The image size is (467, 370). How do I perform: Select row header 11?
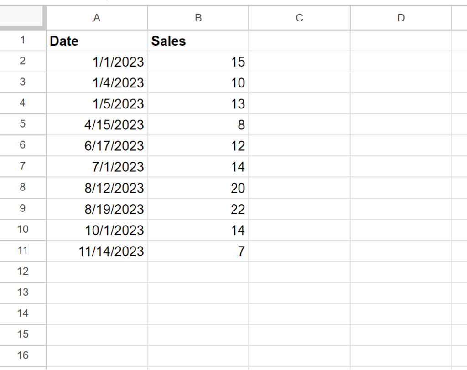pyautogui.click(x=23, y=251)
